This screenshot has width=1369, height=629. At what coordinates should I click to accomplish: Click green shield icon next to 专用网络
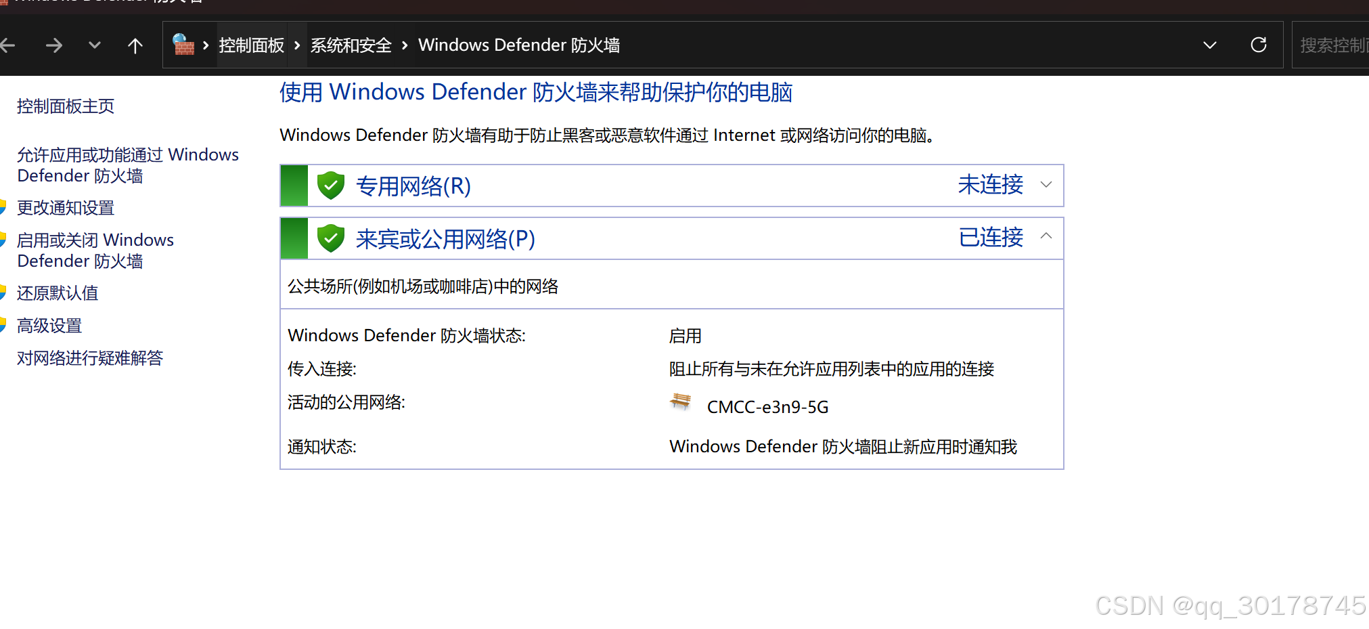pyautogui.click(x=331, y=186)
